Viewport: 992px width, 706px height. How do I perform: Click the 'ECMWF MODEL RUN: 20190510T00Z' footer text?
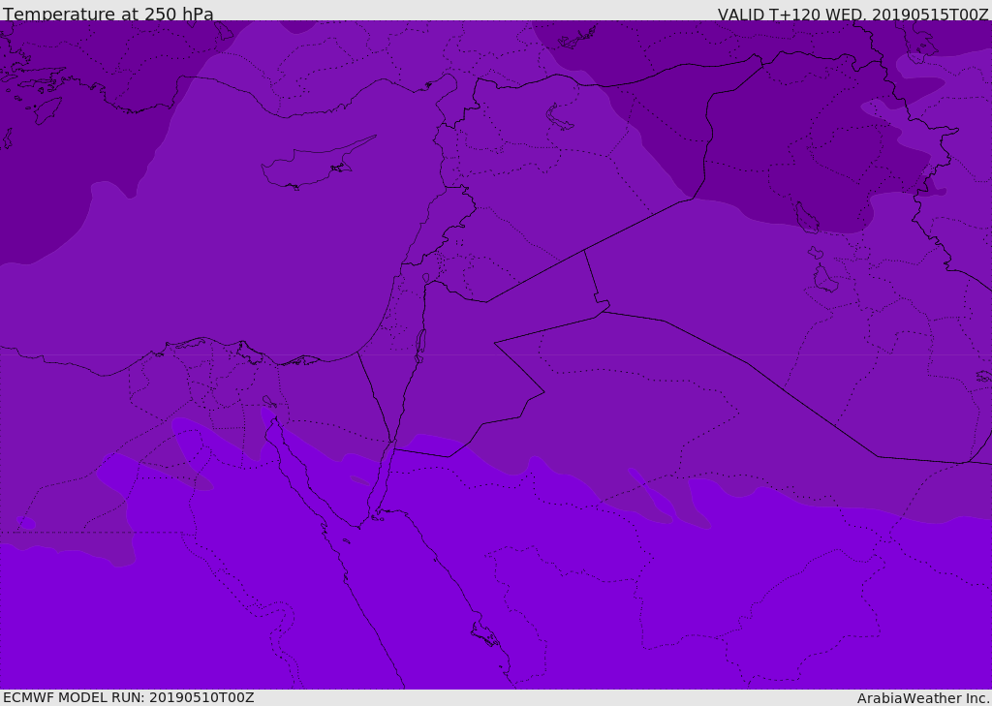pyautogui.click(x=129, y=697)
